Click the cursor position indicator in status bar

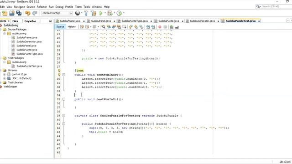[285, 162]
